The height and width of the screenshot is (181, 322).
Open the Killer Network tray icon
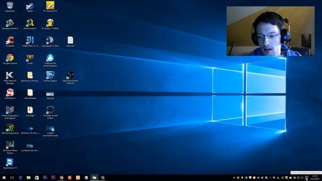[x=274, y=177]
